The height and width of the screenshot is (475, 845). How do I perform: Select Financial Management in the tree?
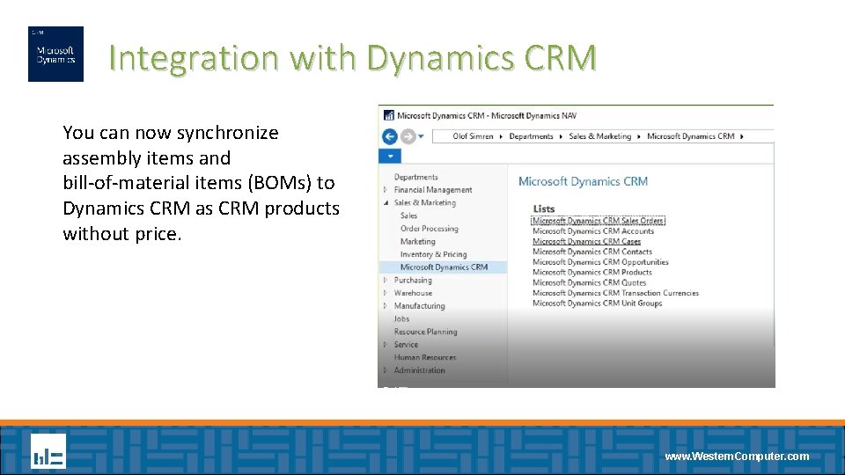coord(433,190)
